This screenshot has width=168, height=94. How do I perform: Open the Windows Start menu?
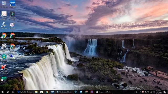(2, 92)
